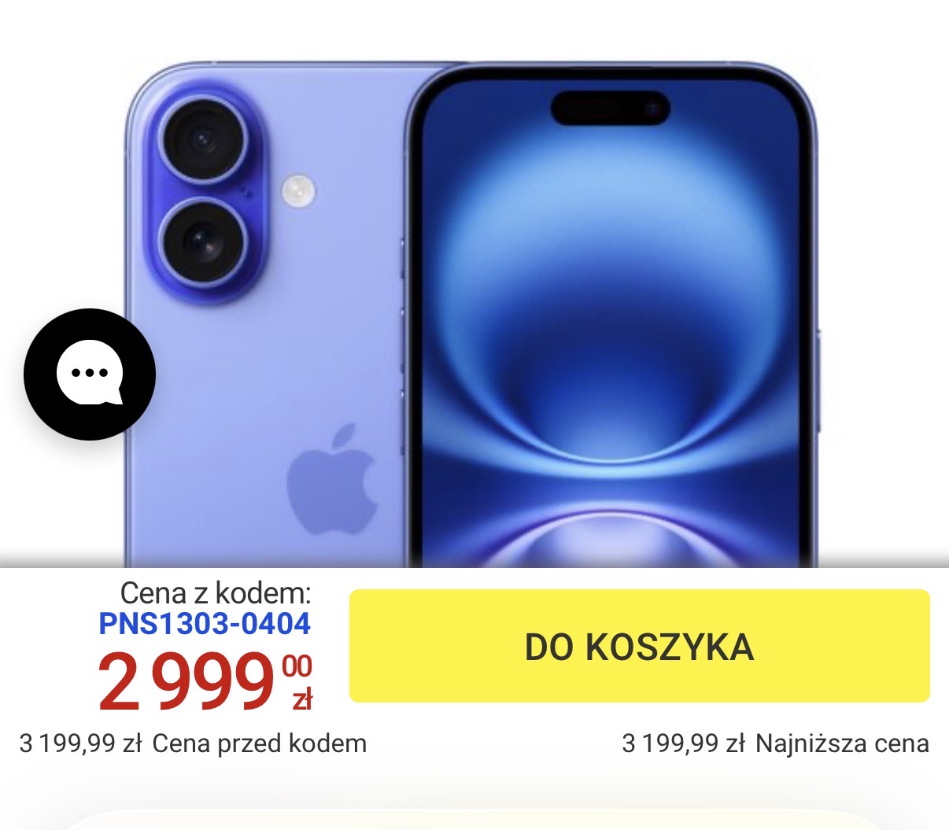Image resolution: width=949 pixels, height=830 pixels.
Task: Click the lower rear camera lens
Action: (204, 242)
